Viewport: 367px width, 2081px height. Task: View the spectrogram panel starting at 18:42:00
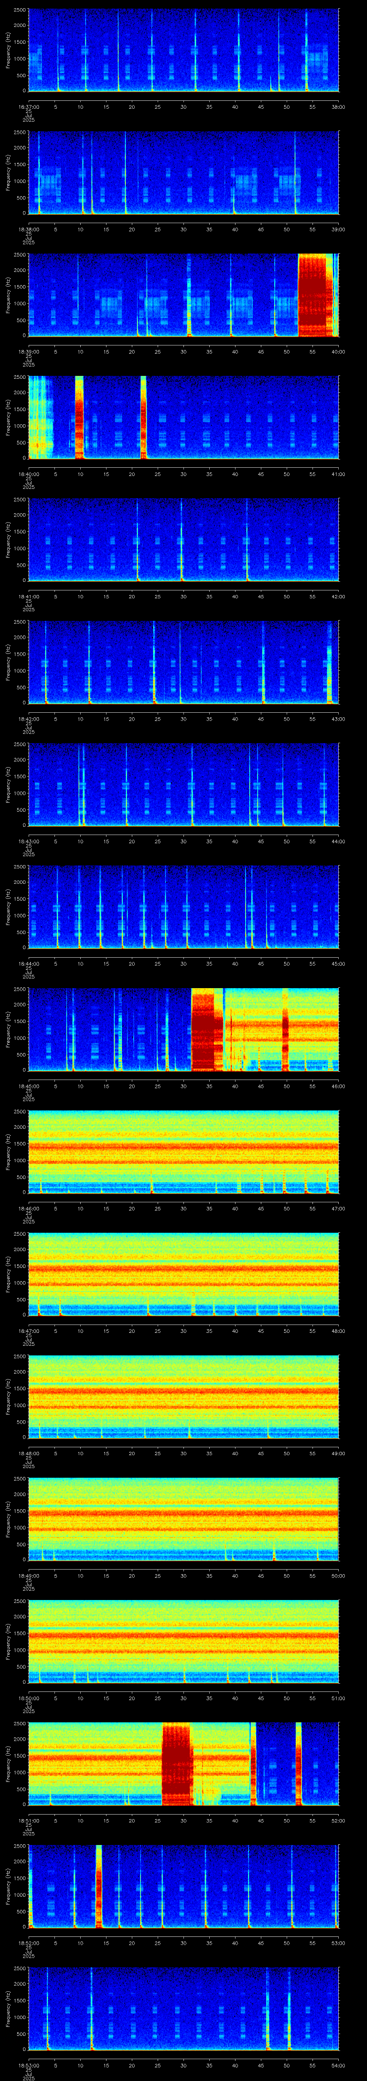183,662
